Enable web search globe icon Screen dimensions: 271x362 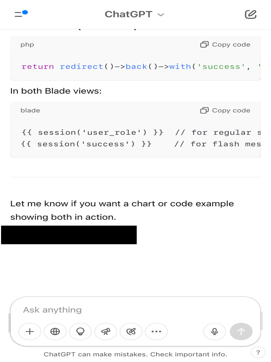coord(55,331)
